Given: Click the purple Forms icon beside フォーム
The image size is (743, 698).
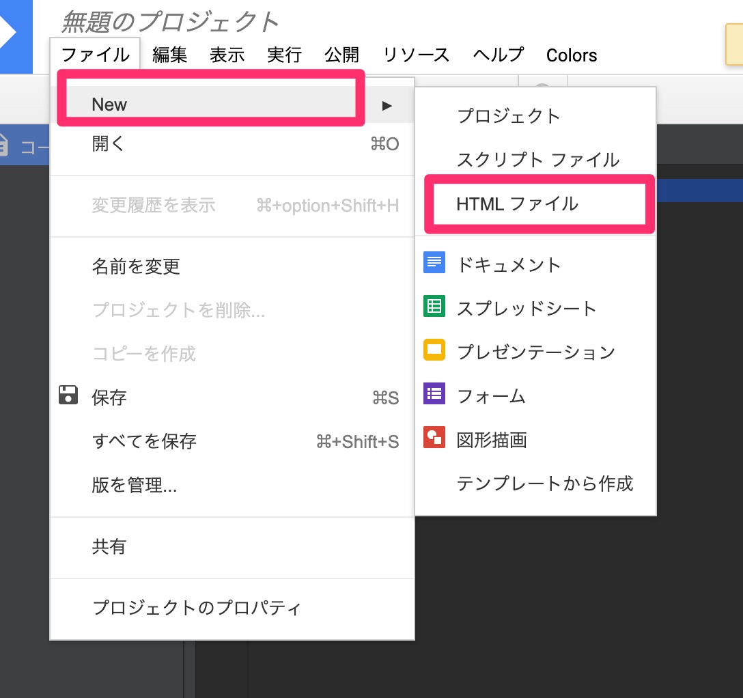Looking at the screenshot, I should (434, 394).
